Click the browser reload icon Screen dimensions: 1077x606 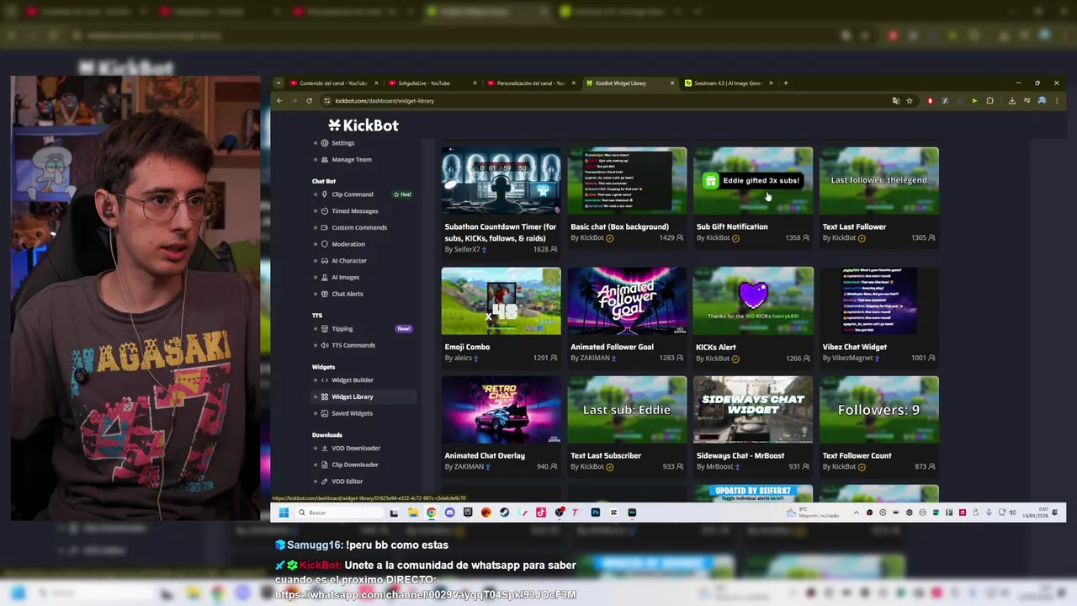point(310,101)
